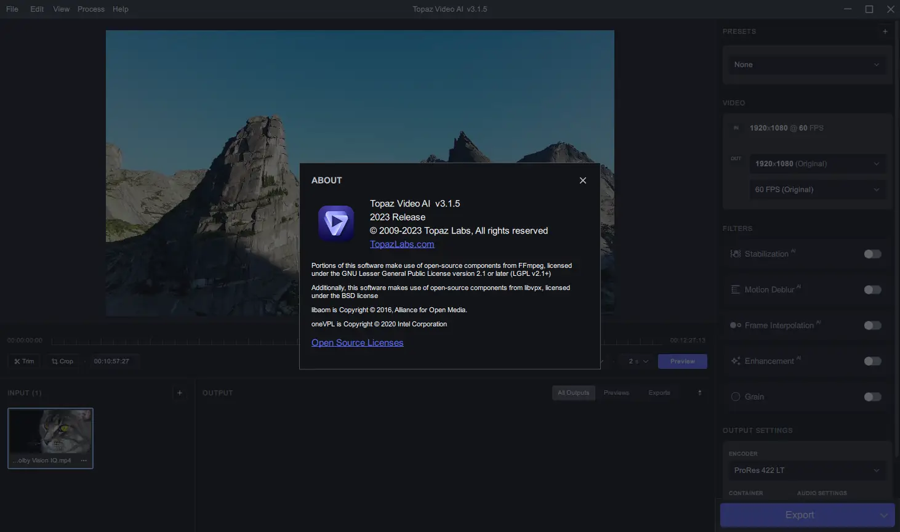Click the Enhancement sparkle icon
Viewport: 900px width, 532px height.
coord(735,361)
